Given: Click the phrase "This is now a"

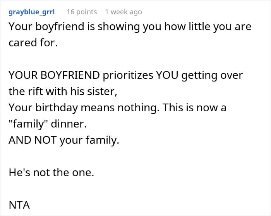Looking at the screenshot, I should pos(195,107).
